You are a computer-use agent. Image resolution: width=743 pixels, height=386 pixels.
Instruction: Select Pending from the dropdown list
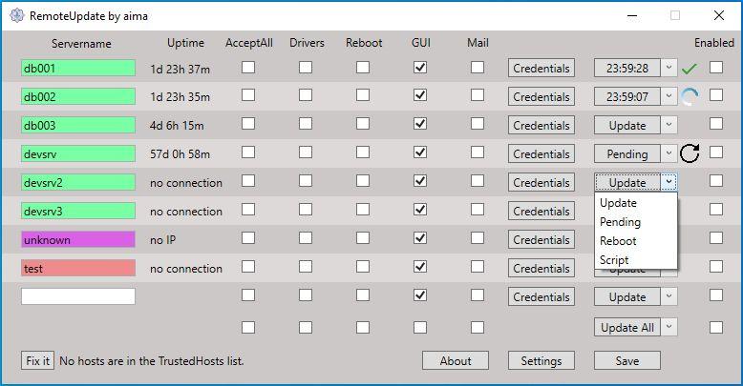coord(620,222)
